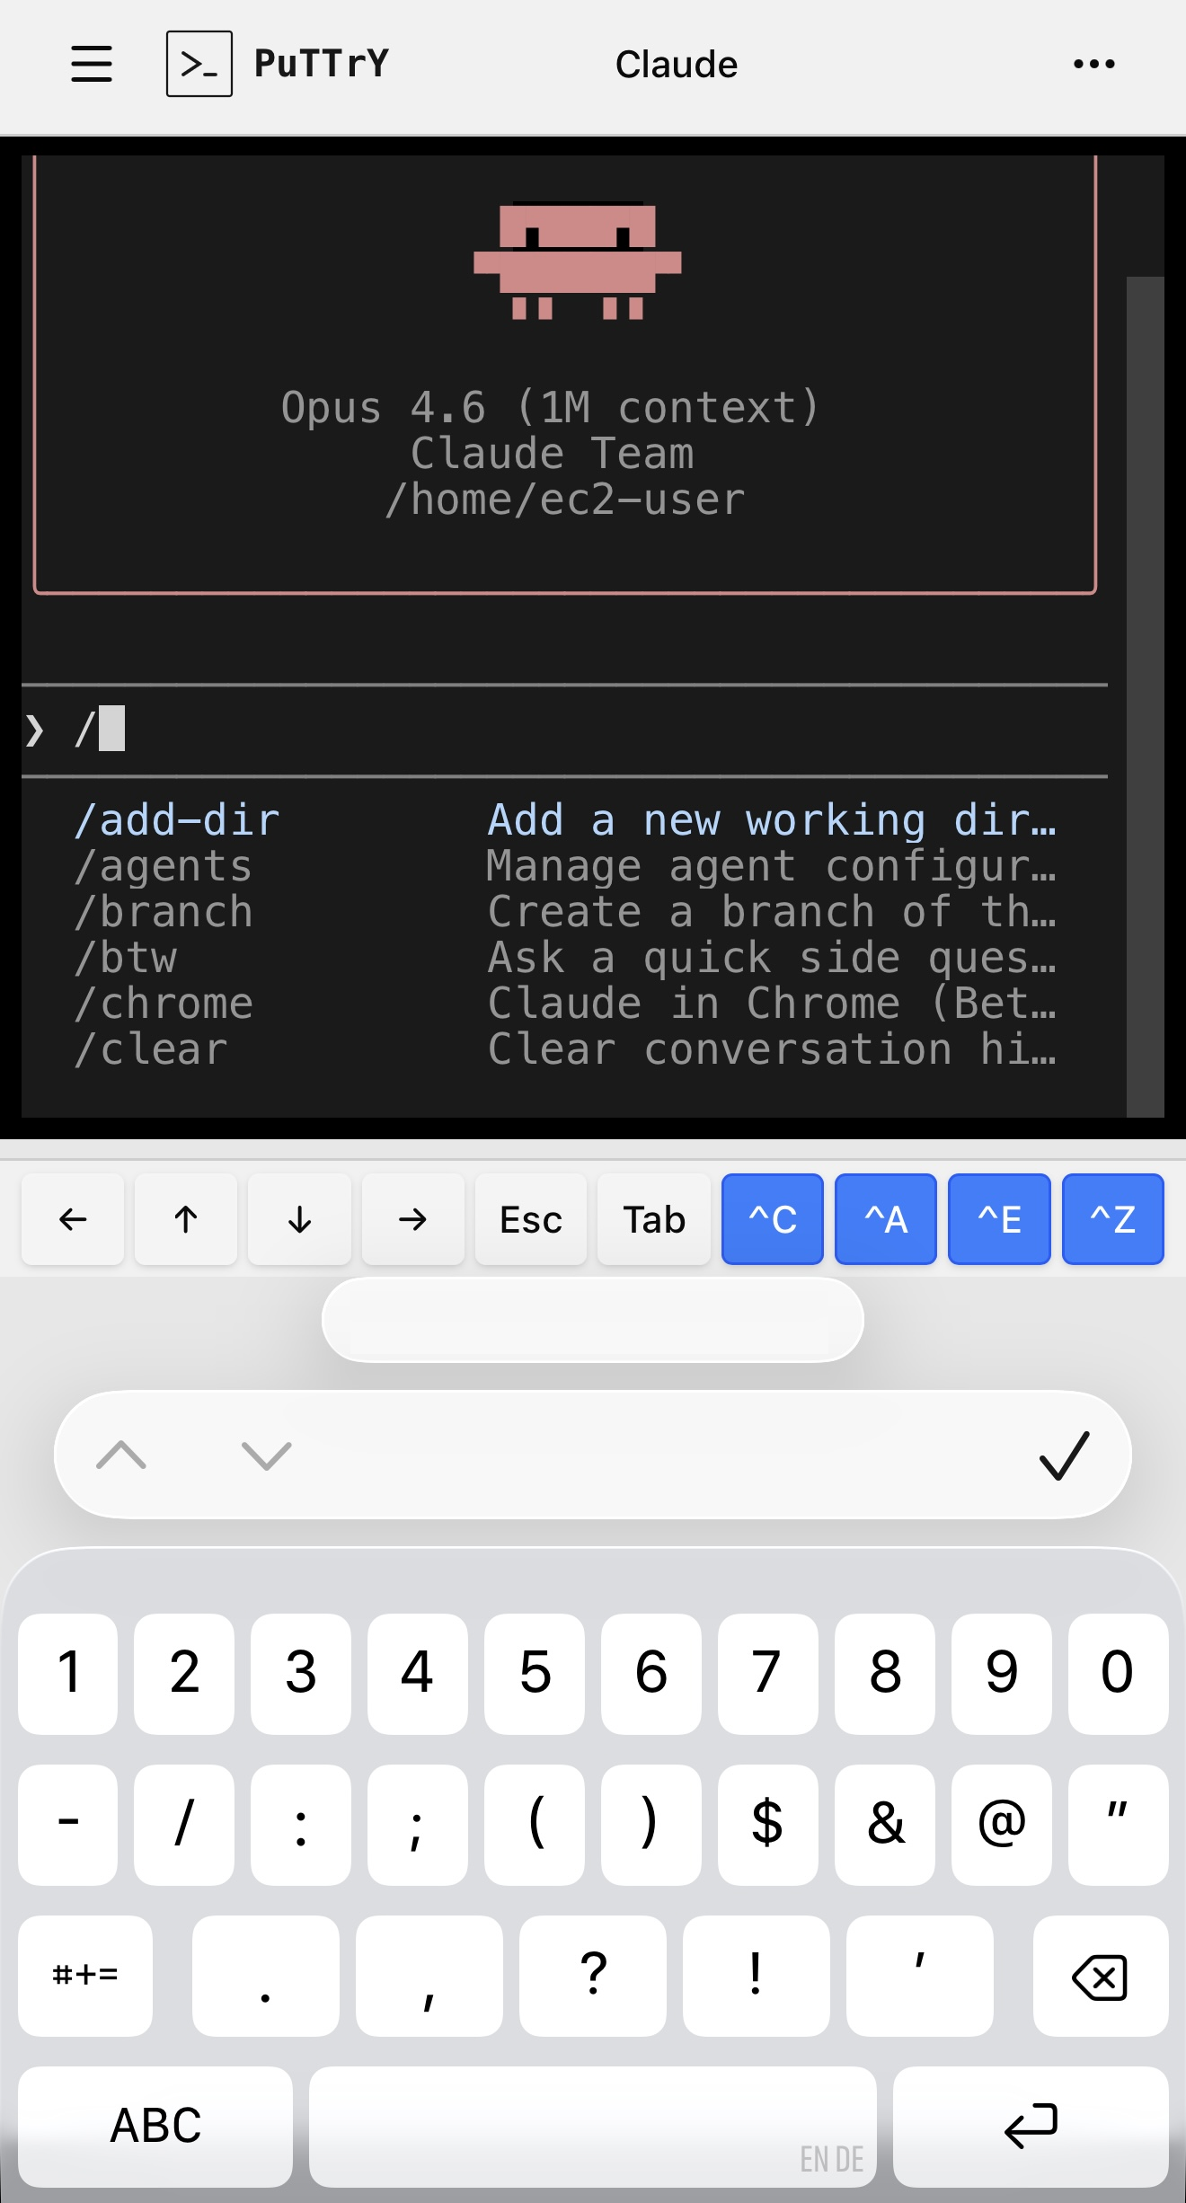Tap the question mark key
The height and width of the screenshot is (2203, 1186).
[593, 1976]
